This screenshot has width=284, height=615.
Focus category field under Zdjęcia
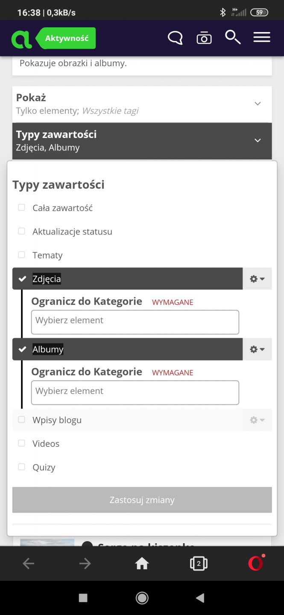click(135, 322)
